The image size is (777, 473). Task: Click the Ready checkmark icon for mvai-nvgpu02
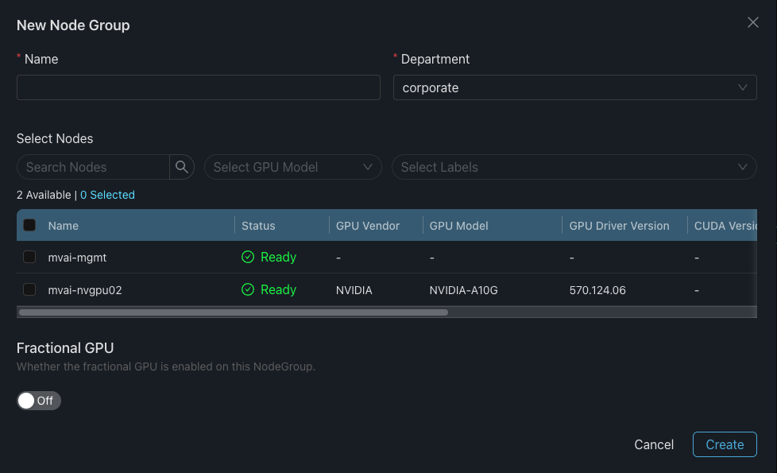click(x=248, y=290)
